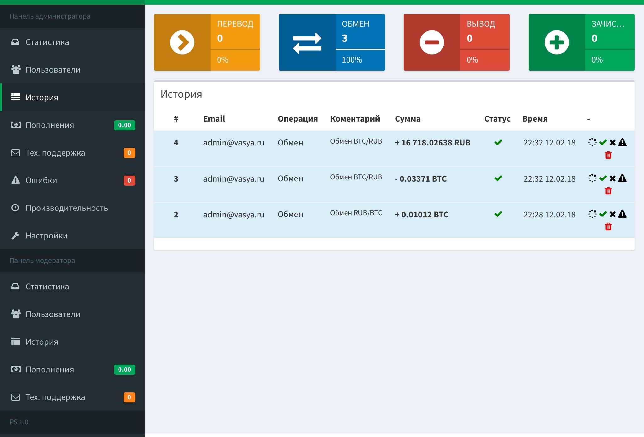
Task: Click the red Вывод minus icon
Action: click(x=432, y=42)
